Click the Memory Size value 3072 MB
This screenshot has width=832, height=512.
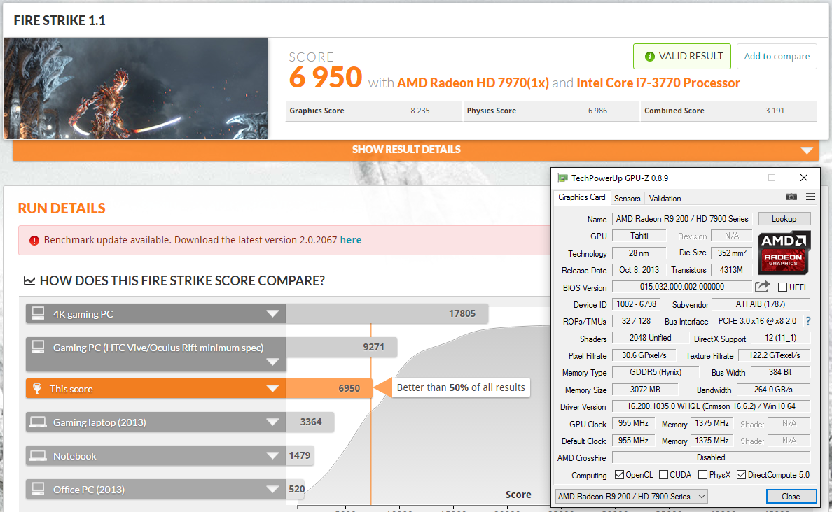[x=645, y=390]
